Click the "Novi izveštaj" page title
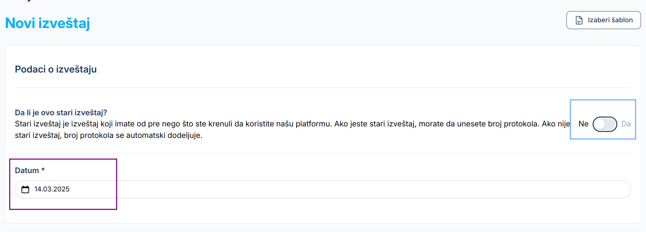The image size is (646, 232). click(x=48, y=23)
